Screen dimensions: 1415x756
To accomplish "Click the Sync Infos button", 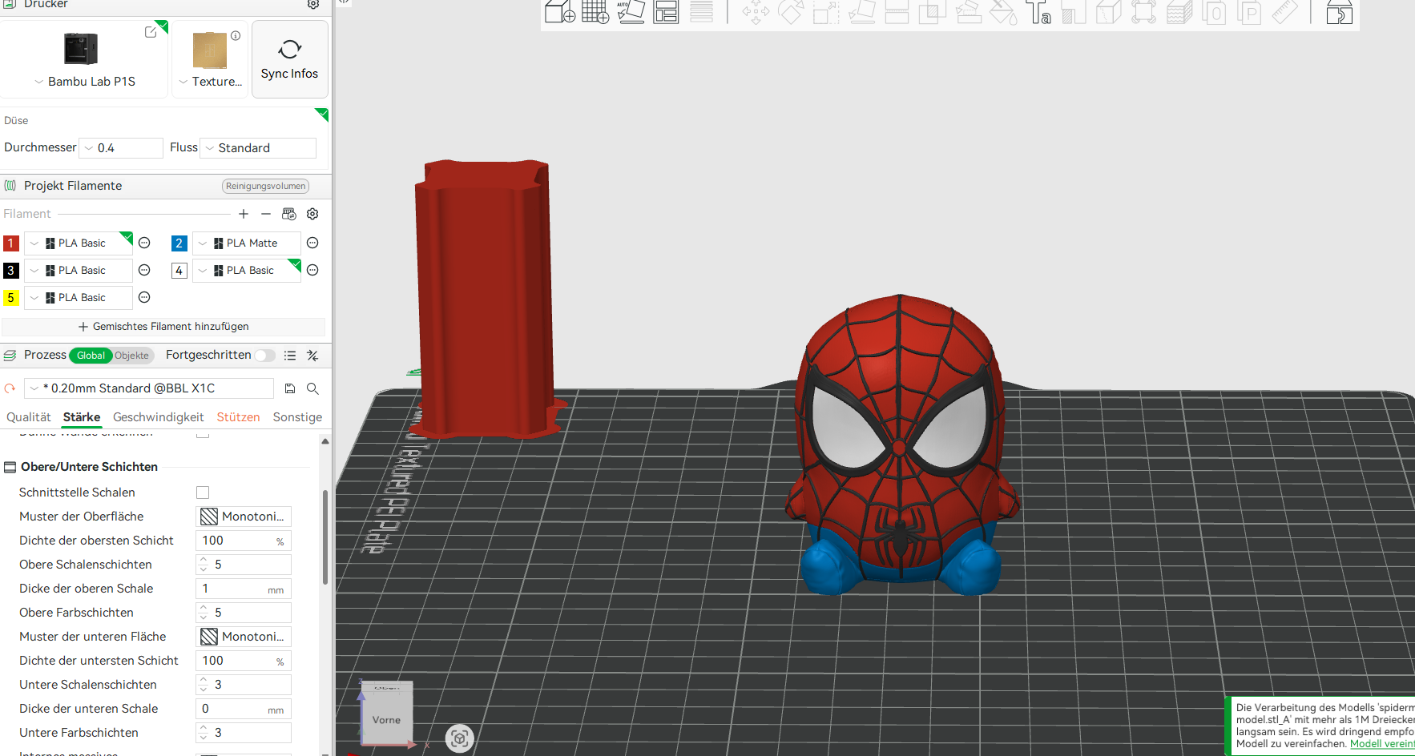I will (x=290, y=59).
